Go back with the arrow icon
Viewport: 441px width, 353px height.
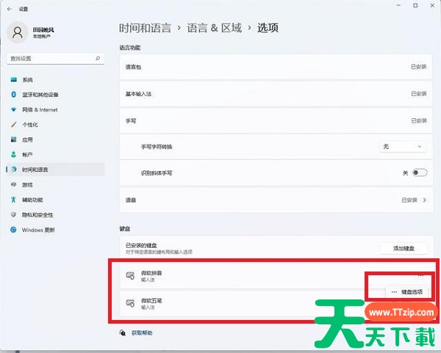coord(10,9)
